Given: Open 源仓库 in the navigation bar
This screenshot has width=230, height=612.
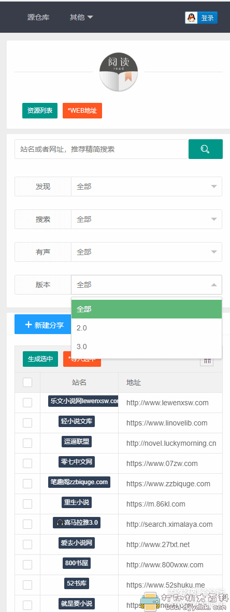Looking at the screenshot, I should click(38, 17).
